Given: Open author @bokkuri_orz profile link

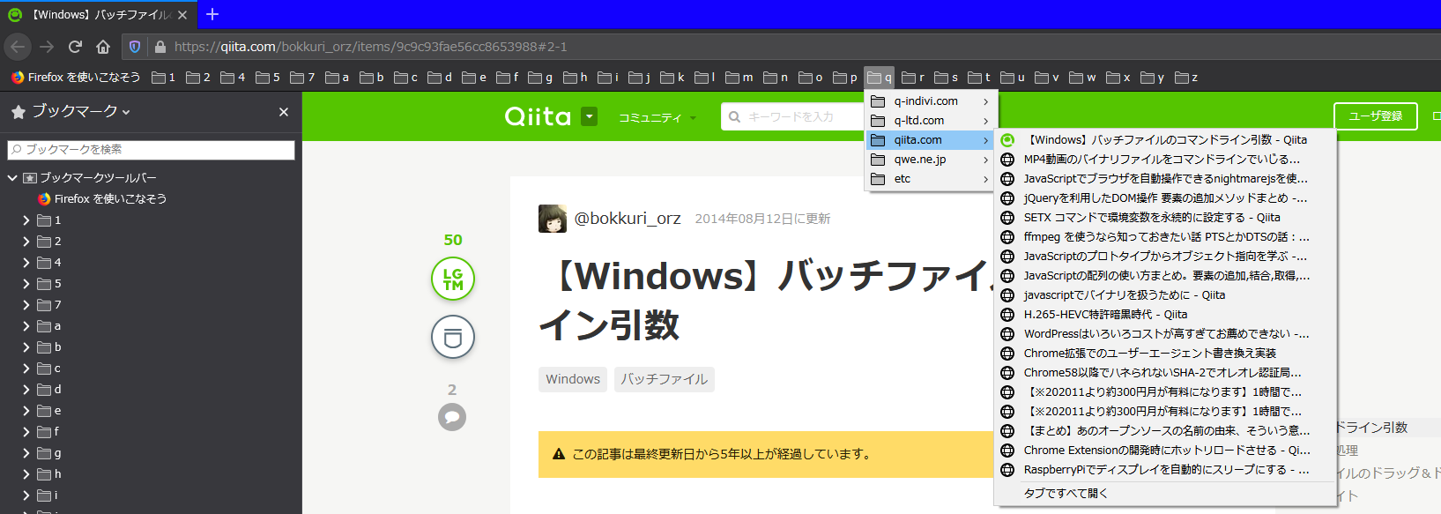Looking at the screenshot, I should [628, 219].
